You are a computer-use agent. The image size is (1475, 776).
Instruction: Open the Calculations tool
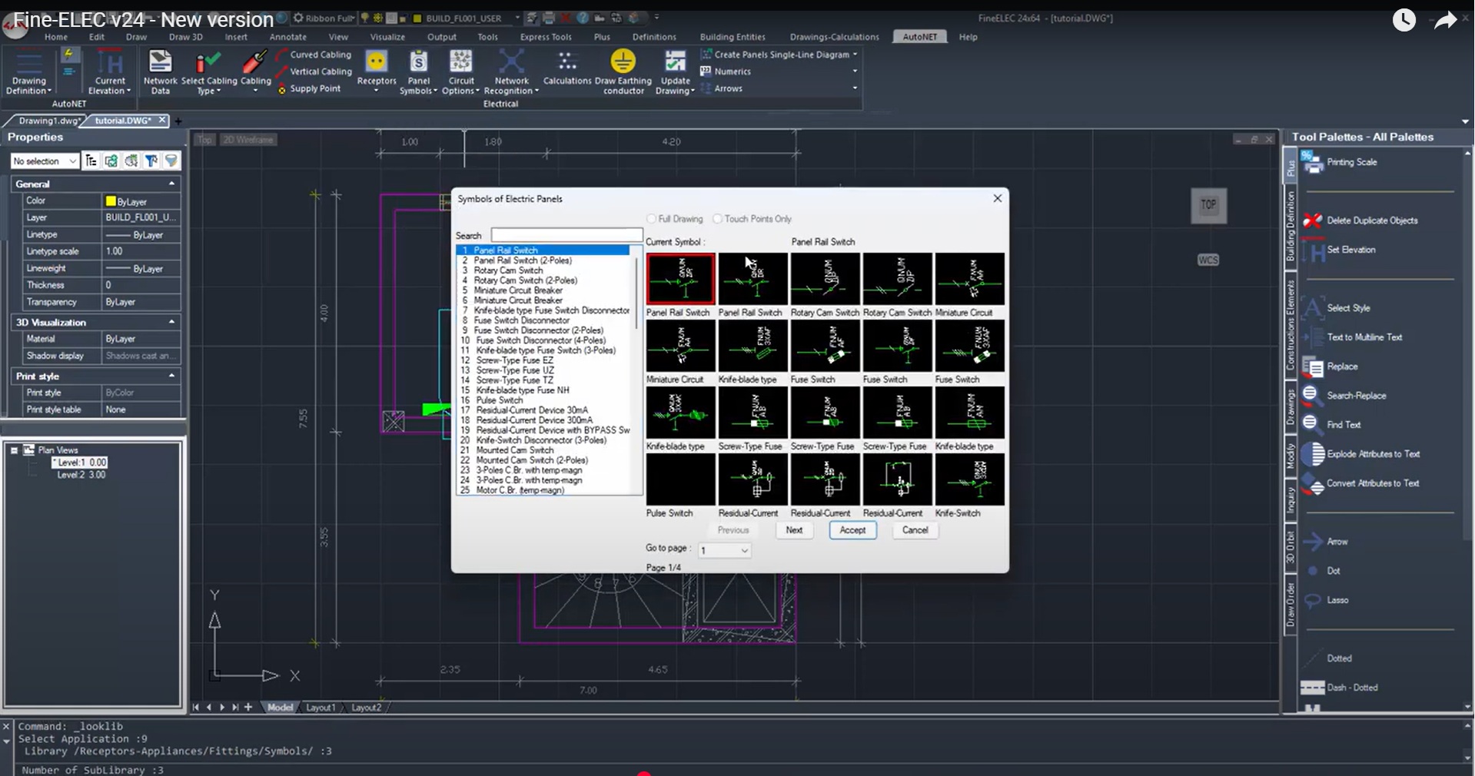tap(567, 68)
